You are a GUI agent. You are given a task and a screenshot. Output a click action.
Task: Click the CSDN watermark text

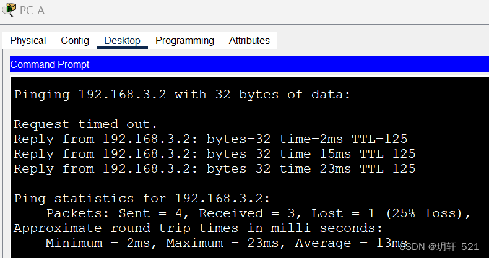pyautogui.click(x=439, y=247)
